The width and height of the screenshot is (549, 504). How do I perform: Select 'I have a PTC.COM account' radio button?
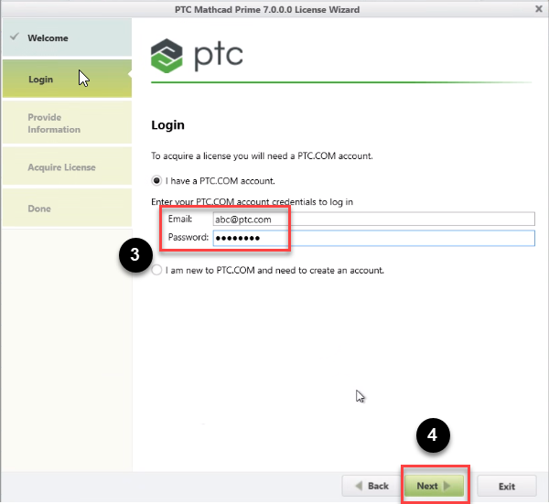click(x=156, y=180)
